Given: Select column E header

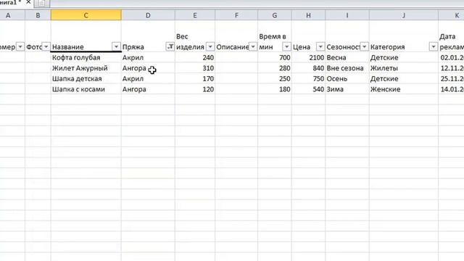Looking at the screenshot, I should pos(195,15).
